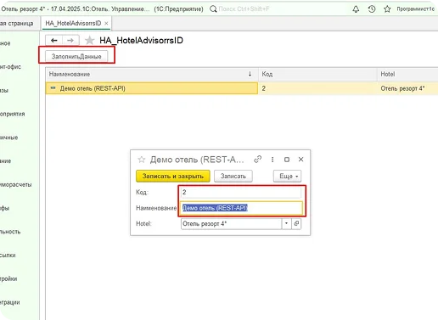Click the ЗаполнитьДанные button

pos(76,56)
